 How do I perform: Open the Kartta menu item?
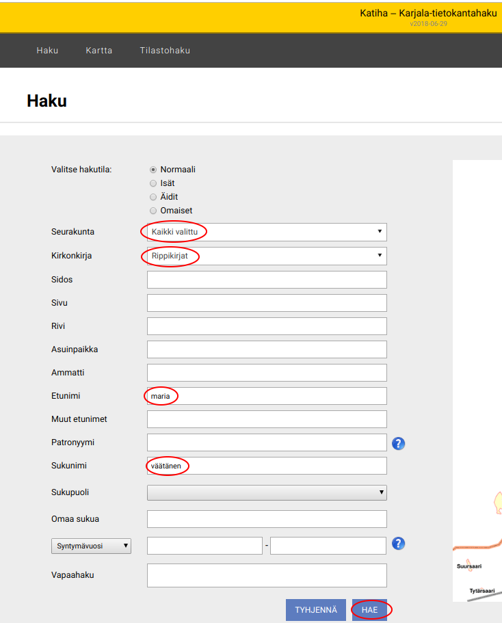click(x=99, y=51)
